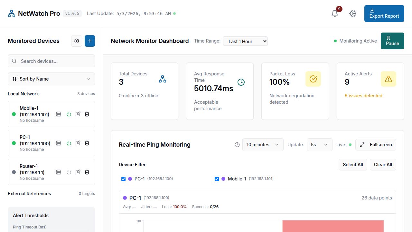Click the "External References" group heading

coord(29,194)
